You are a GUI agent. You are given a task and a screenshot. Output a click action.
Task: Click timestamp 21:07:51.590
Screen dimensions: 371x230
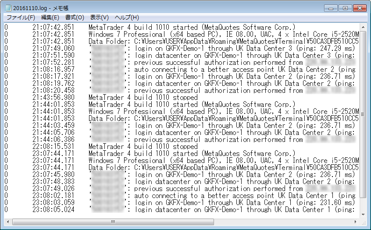pyautogui.click(x=54, y=55)
